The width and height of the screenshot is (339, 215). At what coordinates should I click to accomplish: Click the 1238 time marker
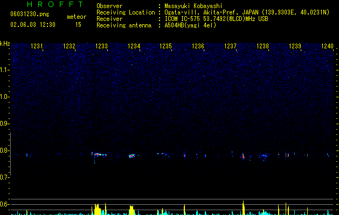coord(262,46)
